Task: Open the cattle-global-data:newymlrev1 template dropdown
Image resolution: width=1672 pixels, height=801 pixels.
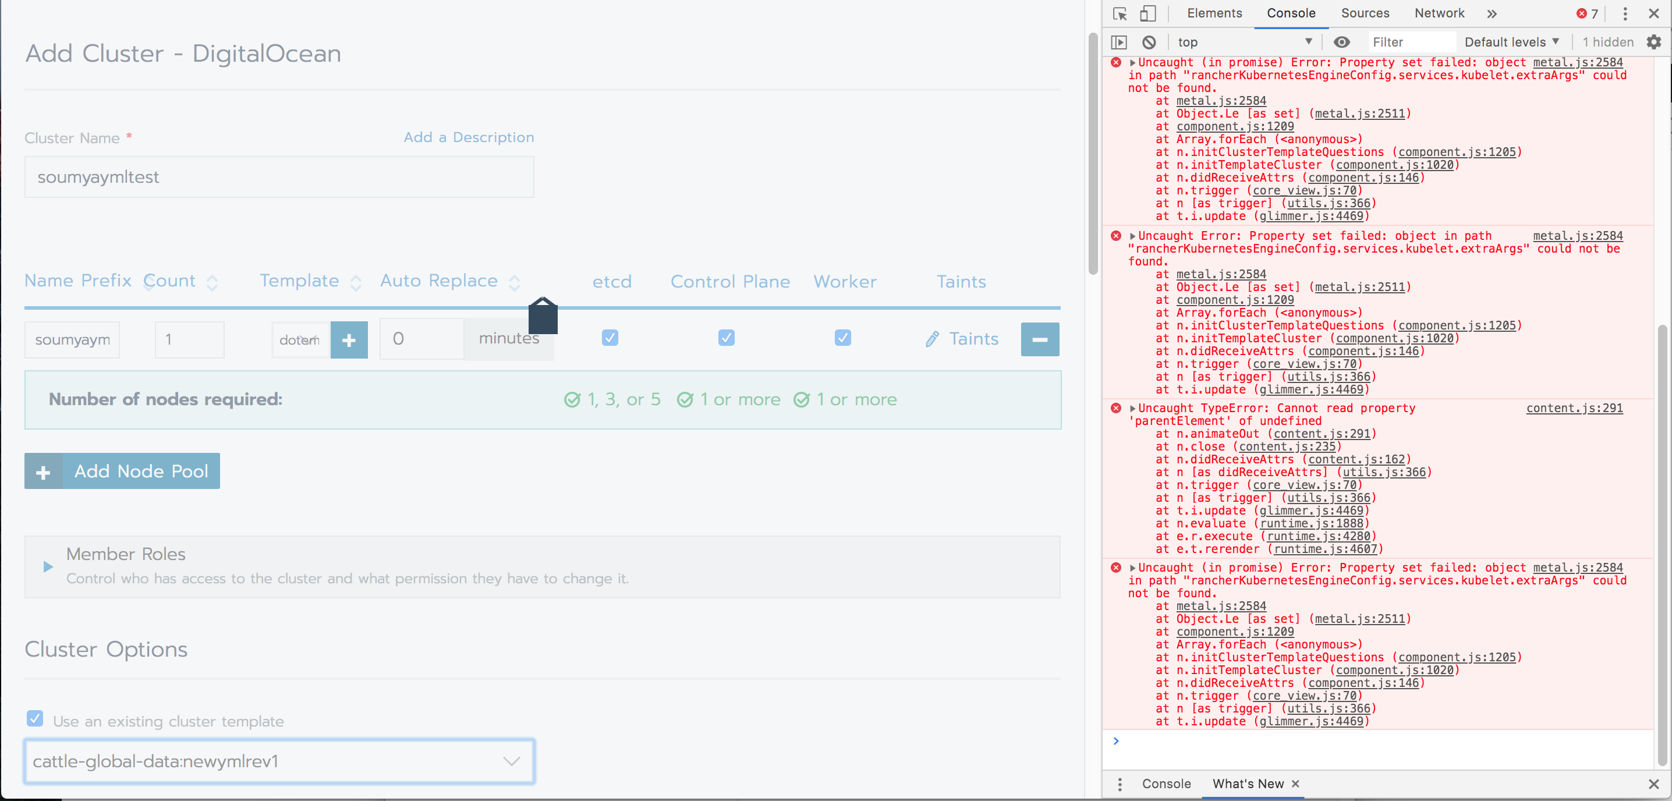Action: click(279, 761)
